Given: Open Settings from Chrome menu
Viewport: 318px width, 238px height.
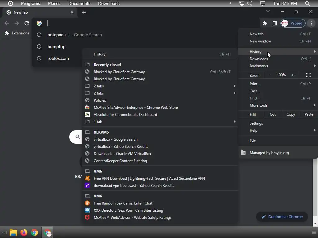Looking at the screenshot, I should (x=278, y=123).
